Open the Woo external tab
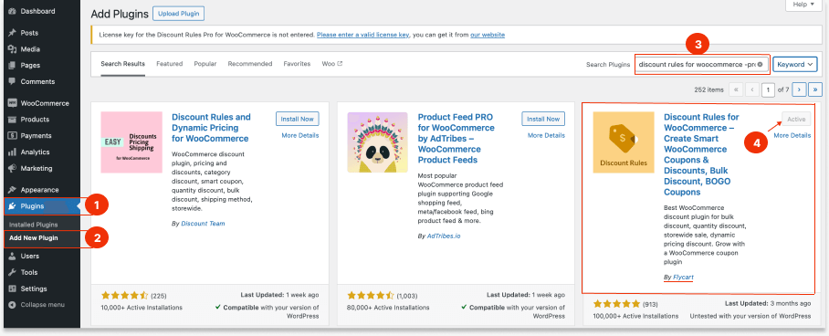 click(x=332, y=64)
